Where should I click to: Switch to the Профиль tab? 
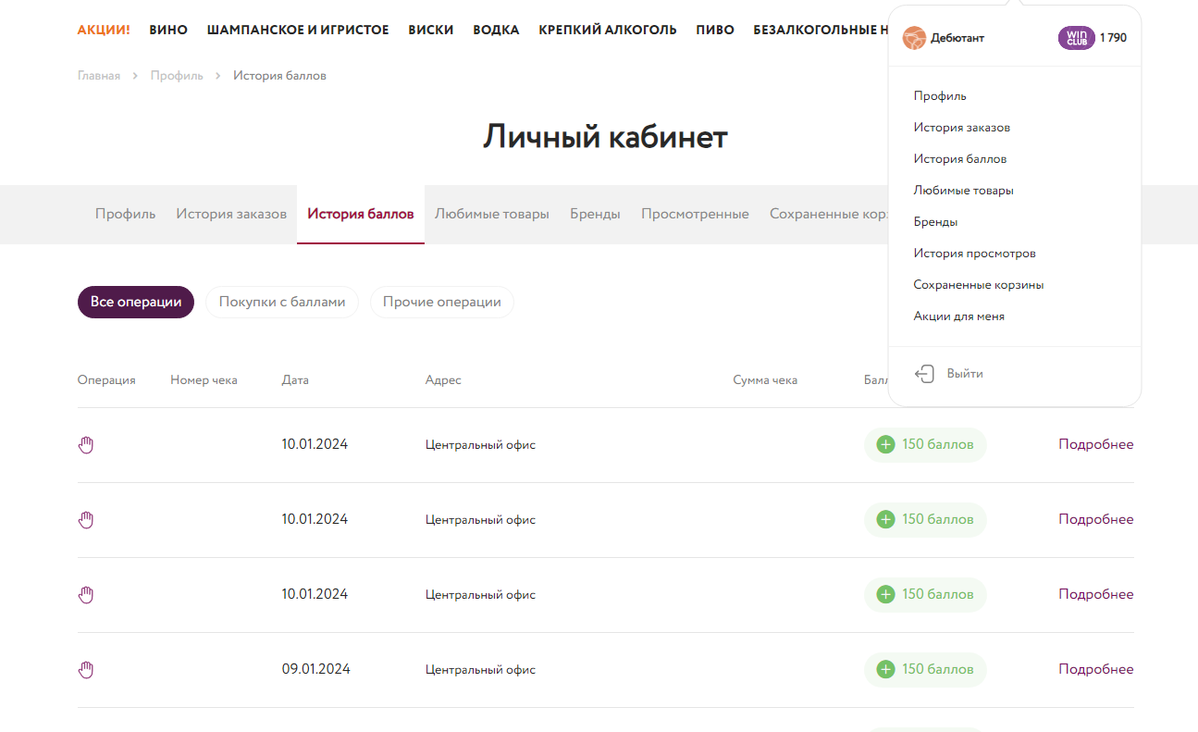126,214
